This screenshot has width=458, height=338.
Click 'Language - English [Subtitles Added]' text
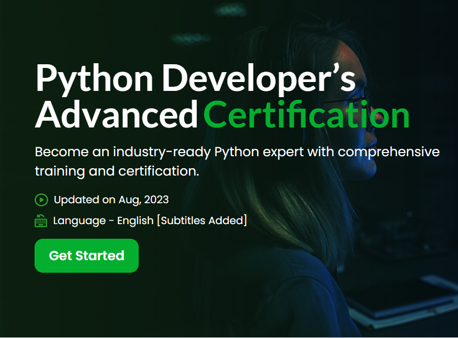(150, 220)
